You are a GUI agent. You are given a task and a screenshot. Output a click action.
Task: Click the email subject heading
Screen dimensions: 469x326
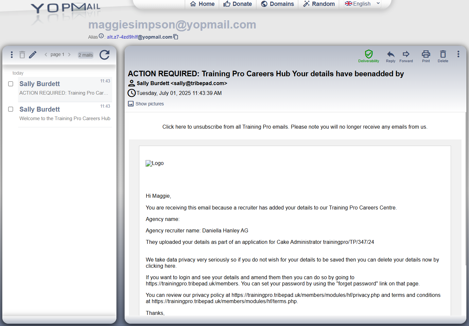tap(266, 74)
